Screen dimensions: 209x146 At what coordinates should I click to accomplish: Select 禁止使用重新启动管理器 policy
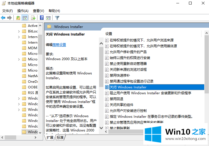(x=128, y=64)
